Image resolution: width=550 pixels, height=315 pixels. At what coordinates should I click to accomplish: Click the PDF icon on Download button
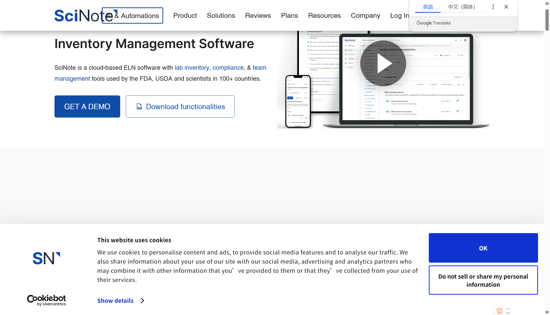click(x=139, y=107)
